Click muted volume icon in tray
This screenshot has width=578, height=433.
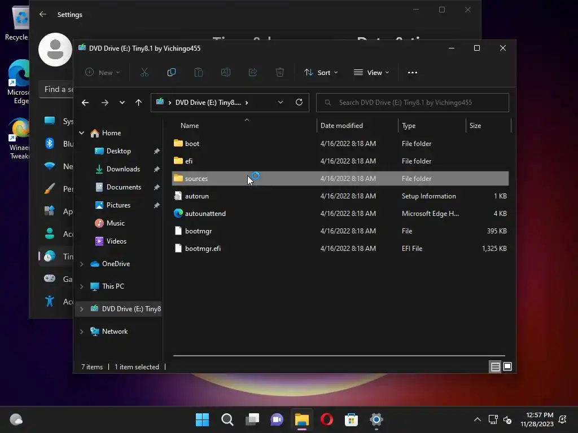click(507, 419)
